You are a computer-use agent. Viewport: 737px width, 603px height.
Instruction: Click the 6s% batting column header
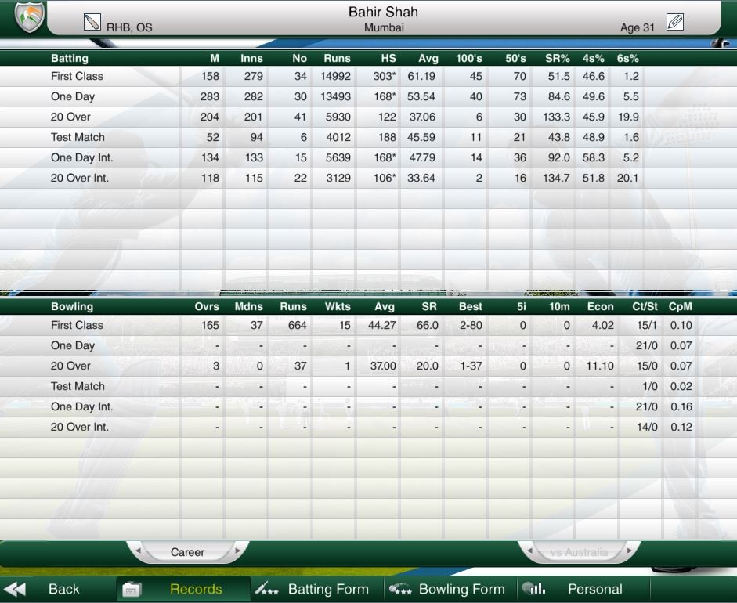click(628, 58)
